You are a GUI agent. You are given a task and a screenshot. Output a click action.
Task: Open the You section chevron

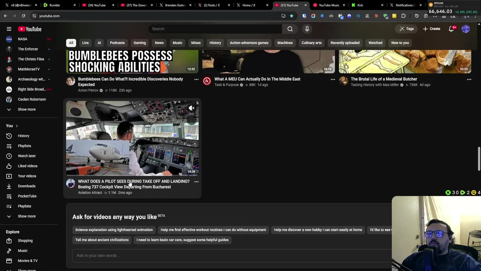tap(17, 126)
